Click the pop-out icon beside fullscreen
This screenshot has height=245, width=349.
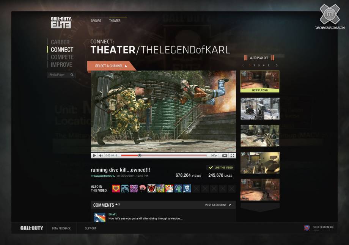pos(225,155)
